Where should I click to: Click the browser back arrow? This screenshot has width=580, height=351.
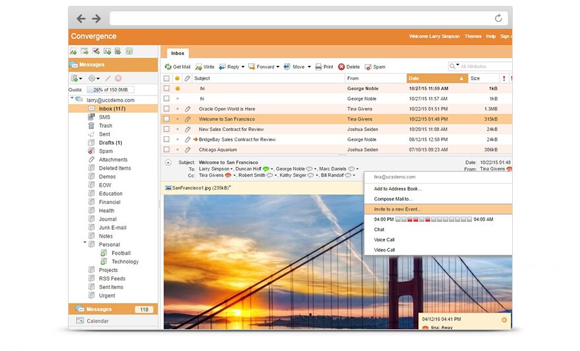(81, 18)
